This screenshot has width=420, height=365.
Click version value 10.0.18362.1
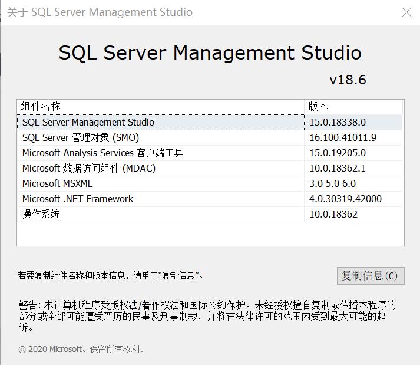[337, 168]
